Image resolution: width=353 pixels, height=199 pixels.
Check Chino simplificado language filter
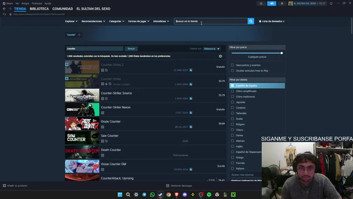[x=232, y=91]
